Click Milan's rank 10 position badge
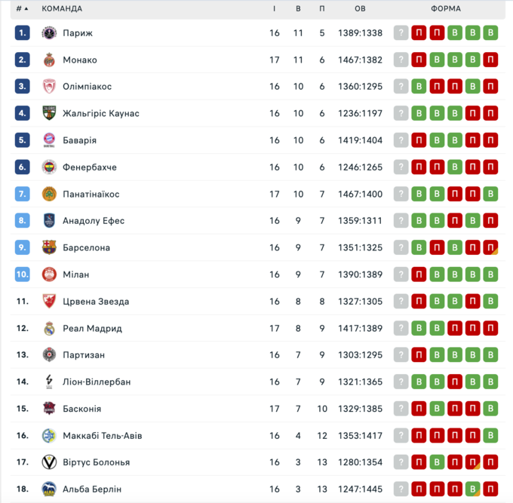The image size is (513, 503). point(22,275)
